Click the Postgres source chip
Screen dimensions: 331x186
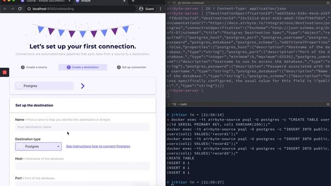[x=44, y=86]
